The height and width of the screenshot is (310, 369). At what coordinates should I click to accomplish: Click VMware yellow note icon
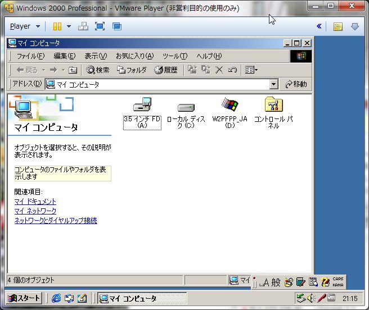(337, 26)
